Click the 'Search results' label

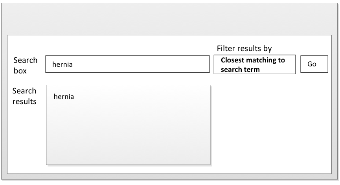(24, 96)
